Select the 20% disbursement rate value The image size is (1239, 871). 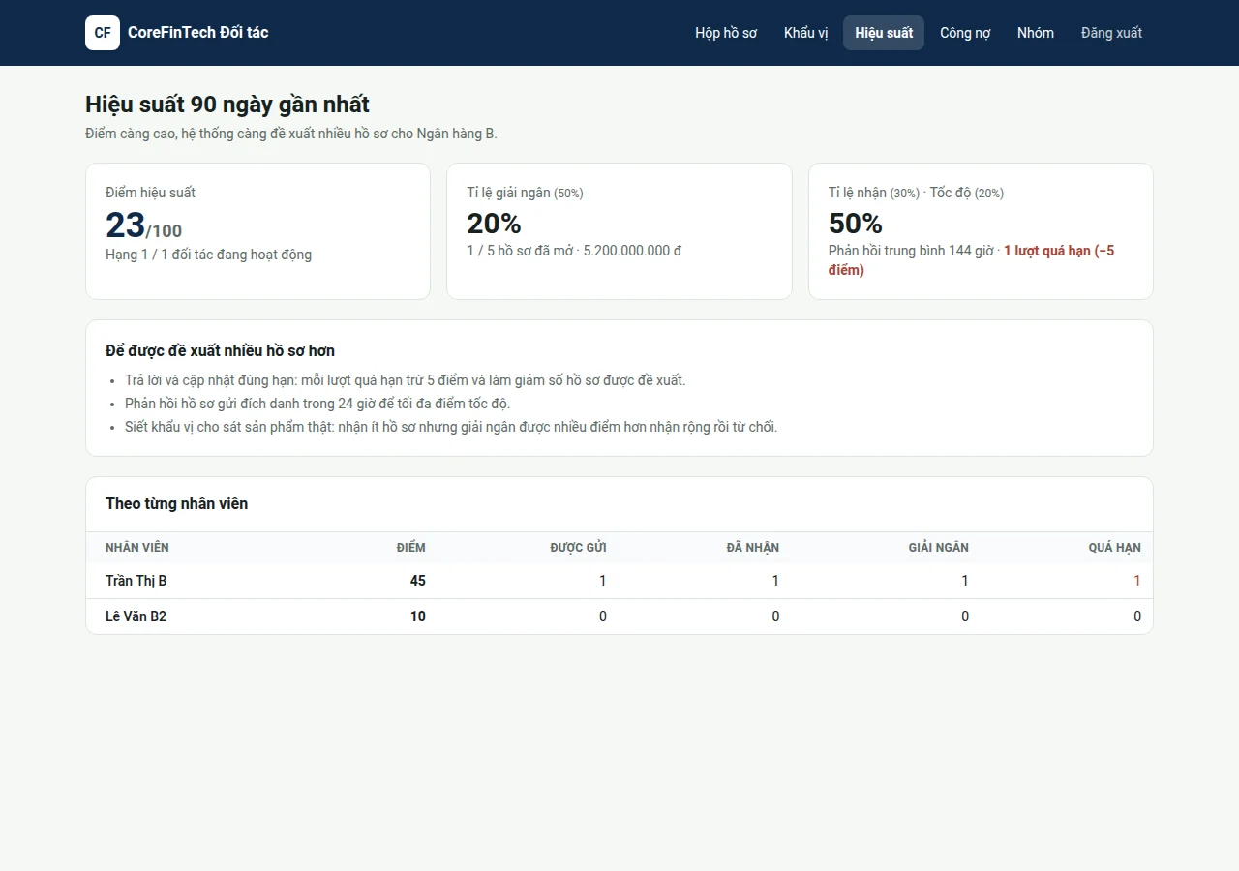coord(494,224)
